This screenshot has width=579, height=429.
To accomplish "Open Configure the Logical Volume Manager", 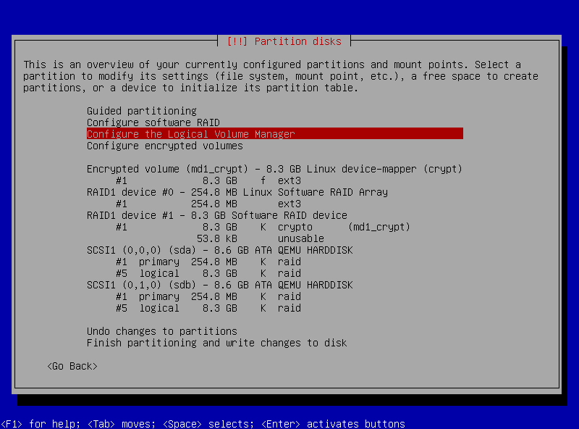I will click(x=191, y=134).
